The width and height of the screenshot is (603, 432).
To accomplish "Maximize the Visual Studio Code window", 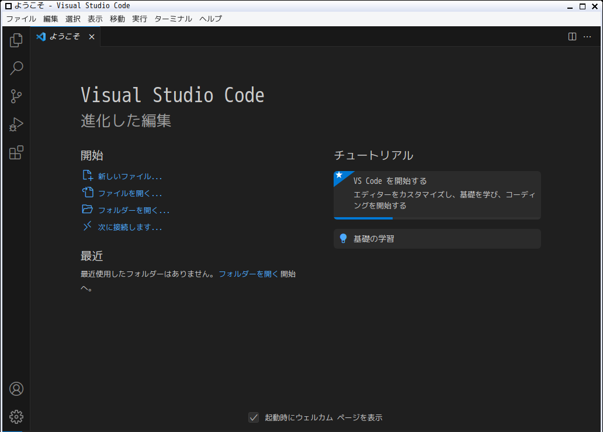I will point(583,6).
